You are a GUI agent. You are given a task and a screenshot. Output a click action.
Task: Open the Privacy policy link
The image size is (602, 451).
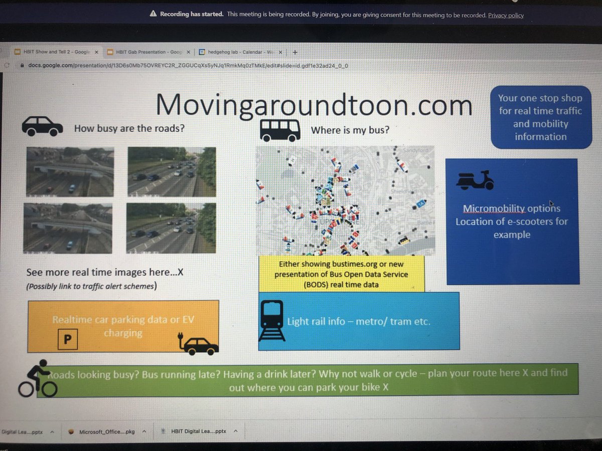click(x=506, y=15)
